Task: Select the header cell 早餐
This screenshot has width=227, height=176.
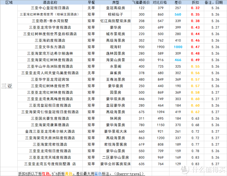Action: click(91, 2)
